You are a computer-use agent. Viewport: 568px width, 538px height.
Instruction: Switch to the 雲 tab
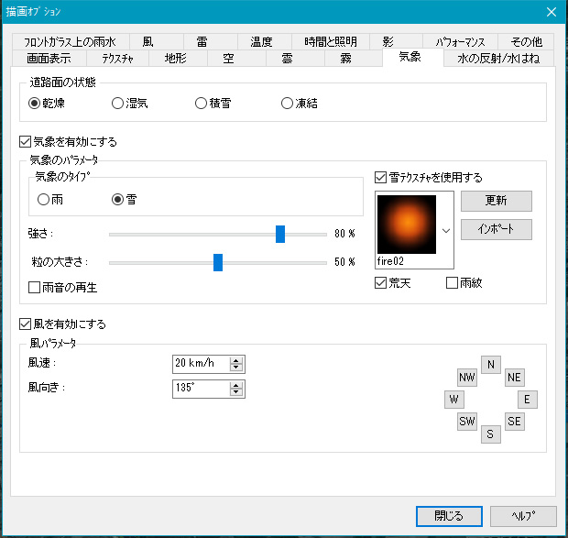295,58
